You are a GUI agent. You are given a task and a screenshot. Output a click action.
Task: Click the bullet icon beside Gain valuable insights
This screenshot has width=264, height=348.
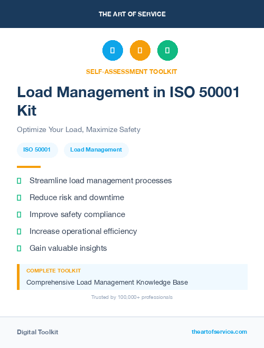19,248
